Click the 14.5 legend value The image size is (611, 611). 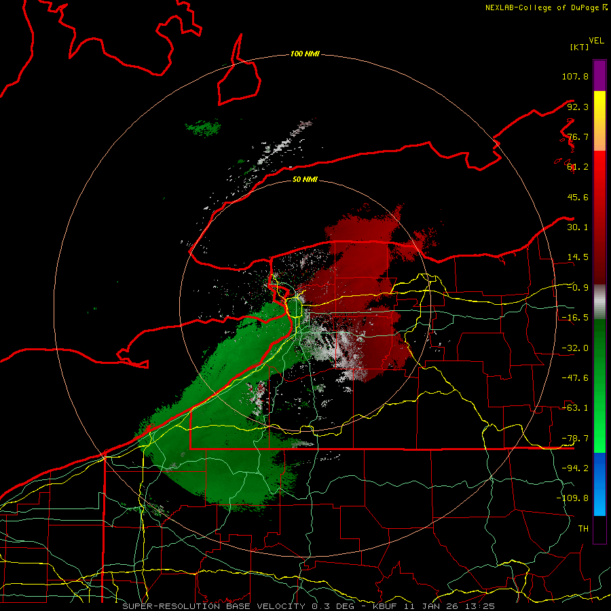tap(578, 257)
